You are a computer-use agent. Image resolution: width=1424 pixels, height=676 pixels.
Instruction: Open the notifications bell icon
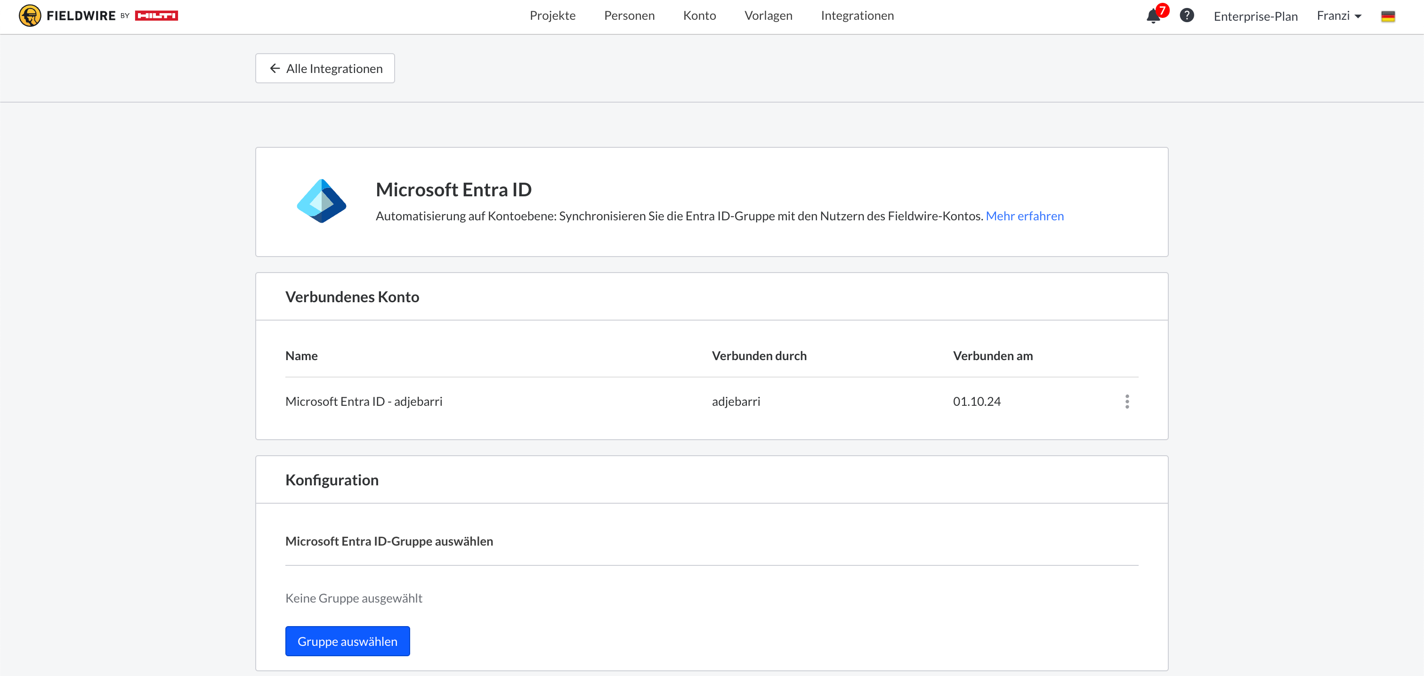(1153, 16)
